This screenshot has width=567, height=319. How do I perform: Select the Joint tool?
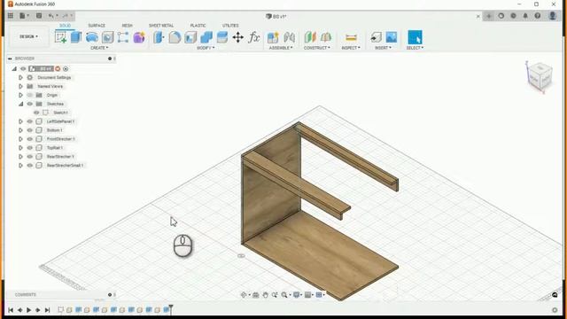point(289,37)
